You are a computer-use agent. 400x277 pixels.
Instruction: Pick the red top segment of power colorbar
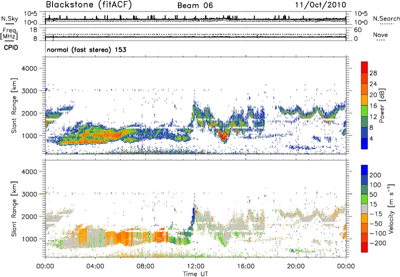tap(364, 67)
